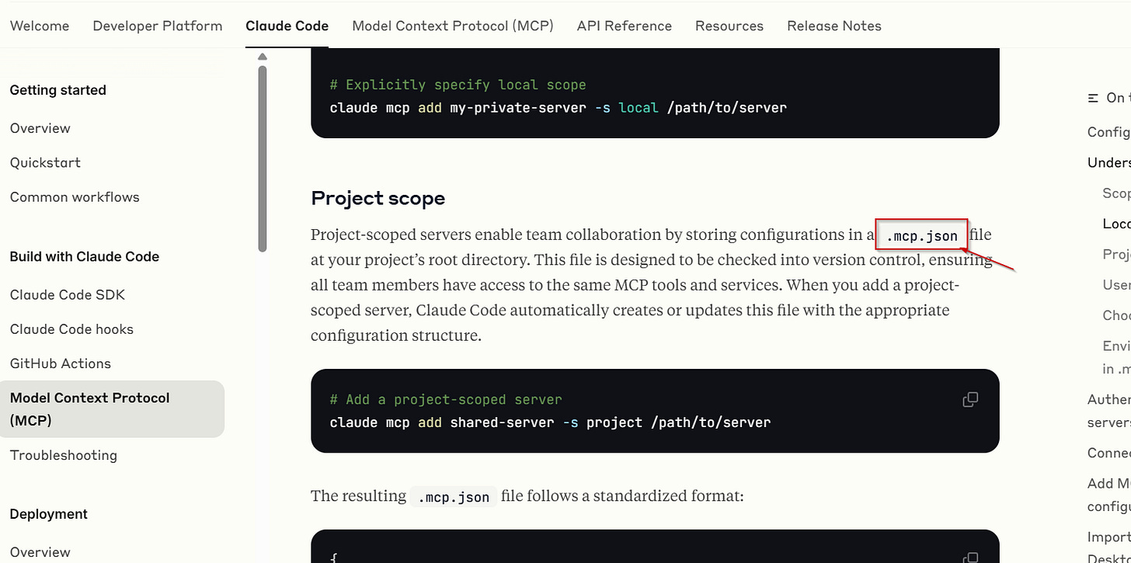The height and width of the screenshot is (563, 1131).
Task: Click the .mcp.json code in the first paragraph
Action: [x=922, y=235]
